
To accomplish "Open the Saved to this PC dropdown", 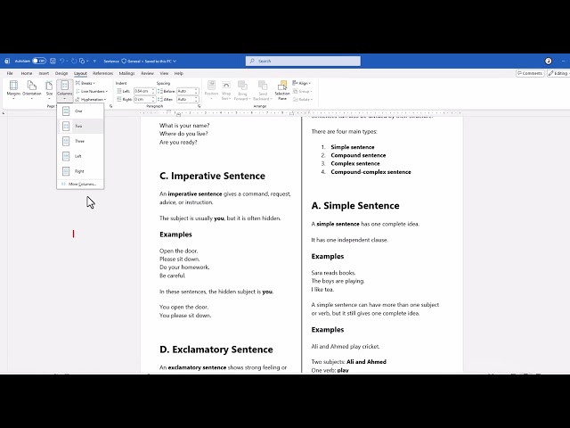I will (160, 62).
